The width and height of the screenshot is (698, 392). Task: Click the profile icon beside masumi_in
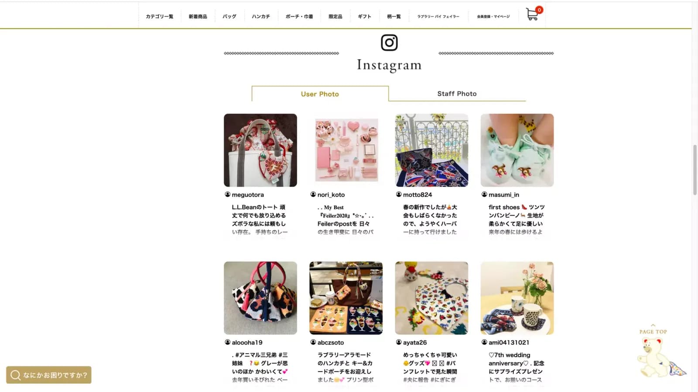(484, 194)
